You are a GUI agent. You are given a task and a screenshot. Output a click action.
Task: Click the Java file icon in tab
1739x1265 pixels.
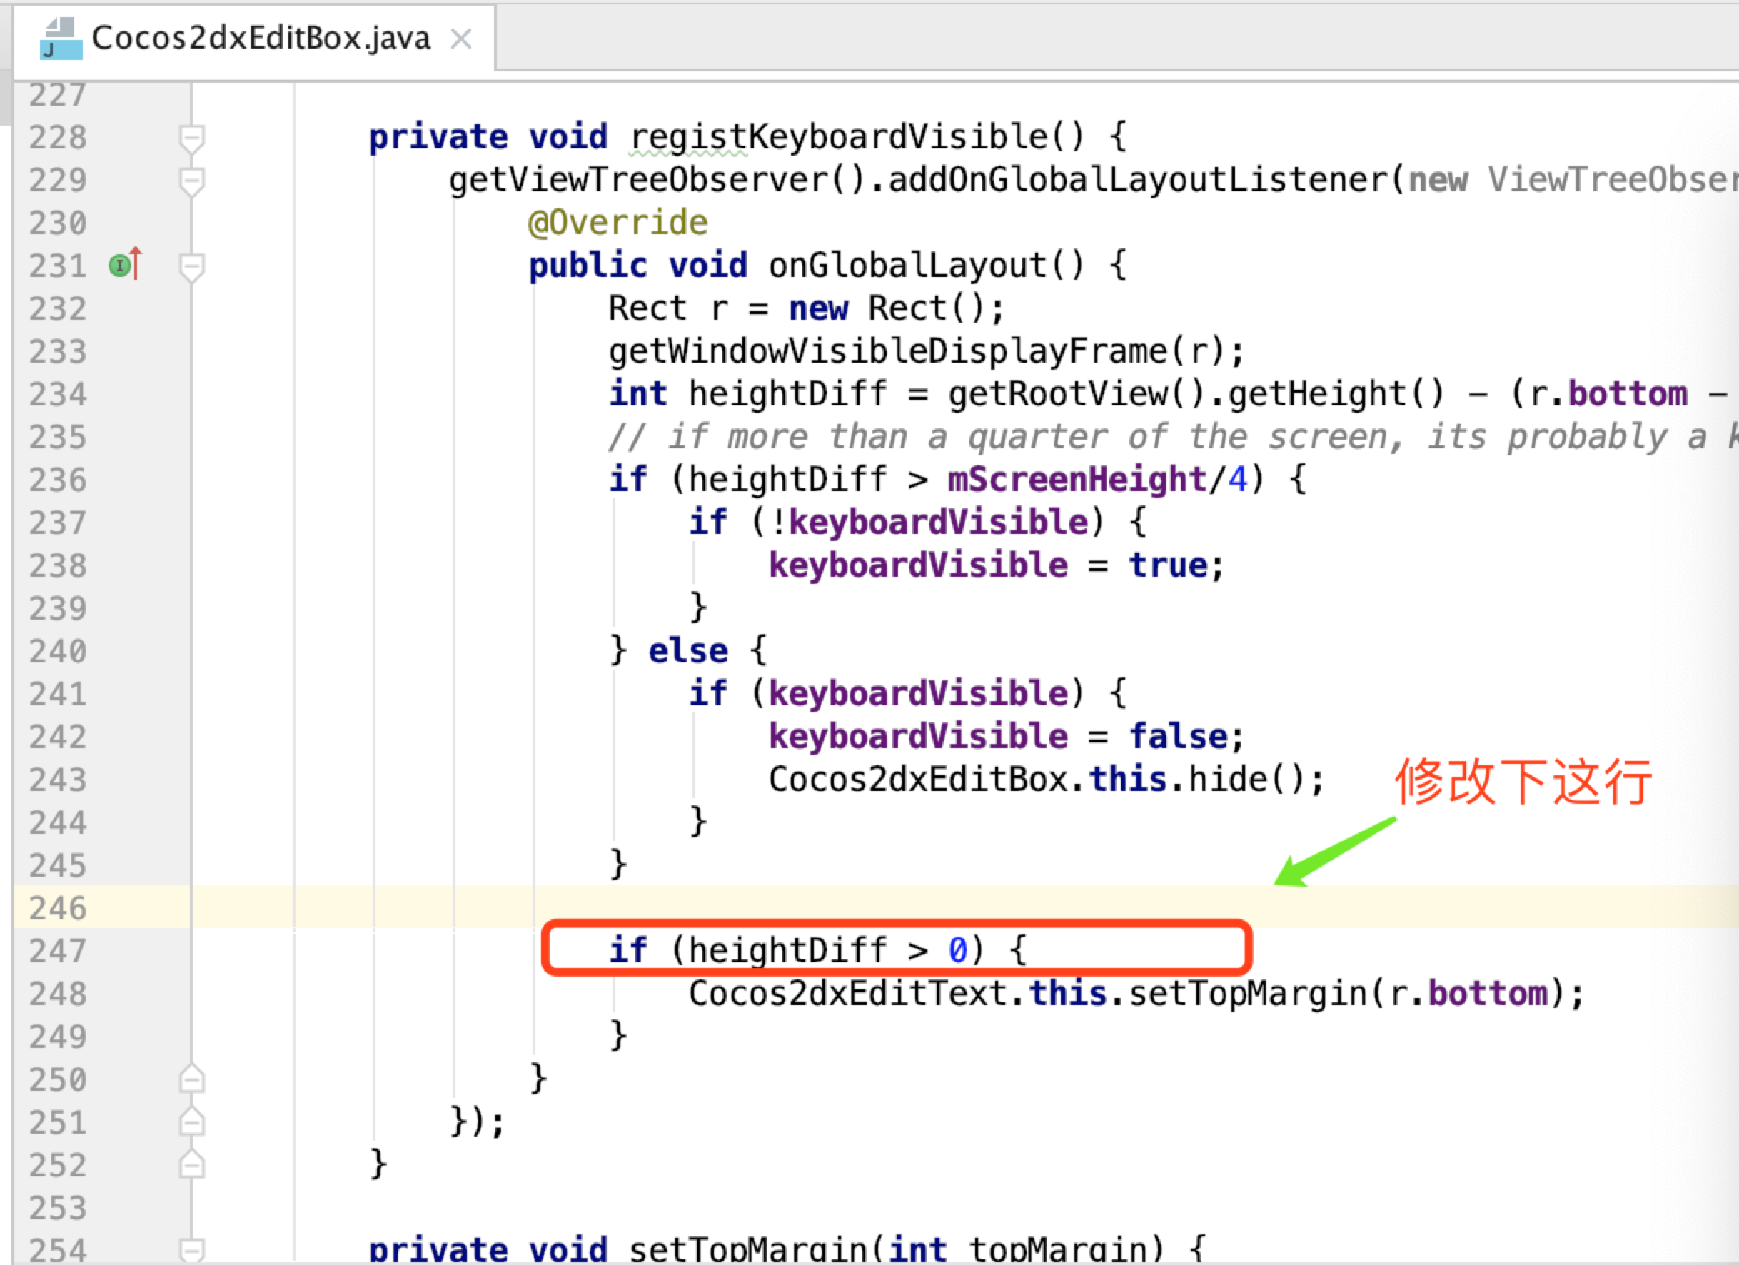[x=61, y=39]
